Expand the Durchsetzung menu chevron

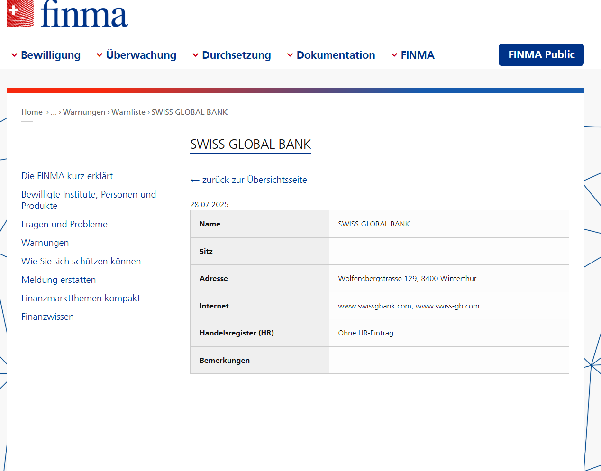click(x=195, y=55)
